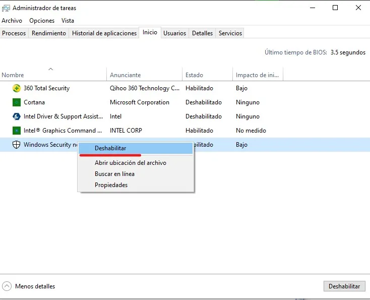Sort by the Estado column header
The image size is (370, 300).
coord(207,75)
